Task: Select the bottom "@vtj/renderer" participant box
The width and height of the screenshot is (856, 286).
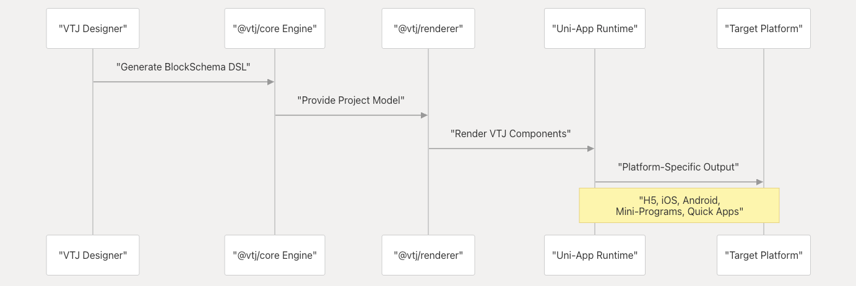Action: (x=428, y=255)
